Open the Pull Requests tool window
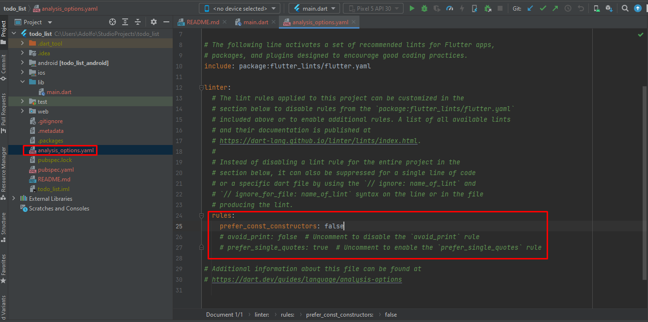 4,113
